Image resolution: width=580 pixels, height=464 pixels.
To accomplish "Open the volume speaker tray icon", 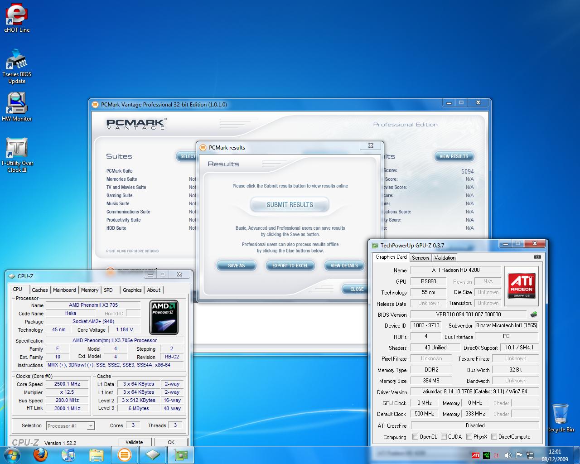I will 508,455.
